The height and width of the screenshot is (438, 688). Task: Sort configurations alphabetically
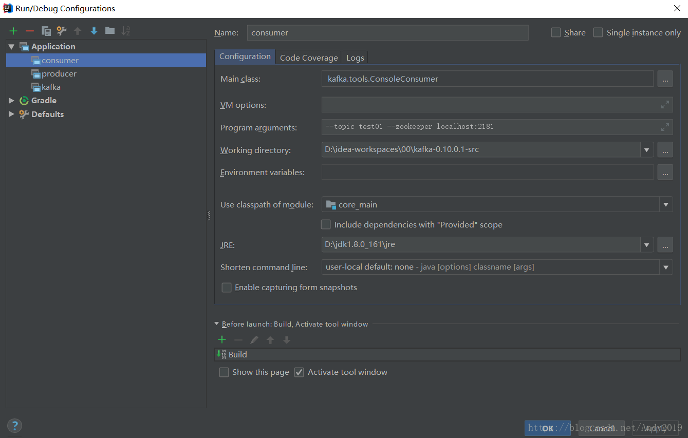(x=126, y=31)
